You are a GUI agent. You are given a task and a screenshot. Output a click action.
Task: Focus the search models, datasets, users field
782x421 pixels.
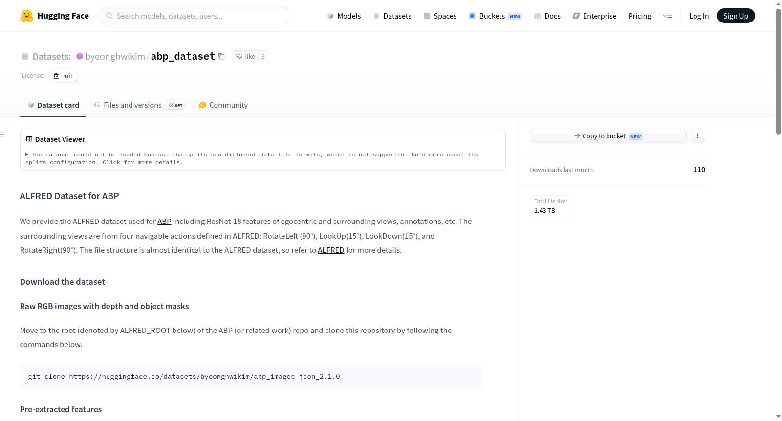pyautogui.click(x=195, y=16)
